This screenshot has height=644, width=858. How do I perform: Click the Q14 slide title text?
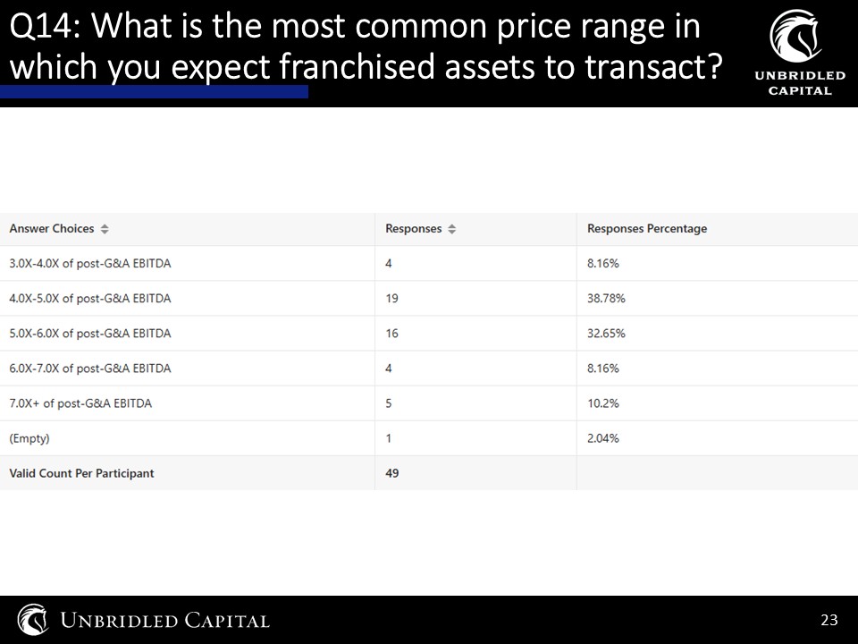pyautogui.click(x=366, y=46)
